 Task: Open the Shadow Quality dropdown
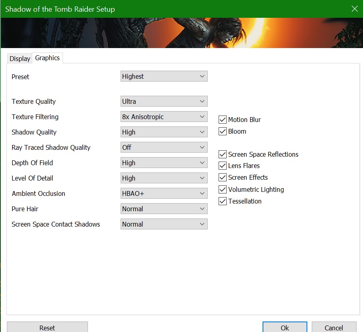tap(164, 132)
